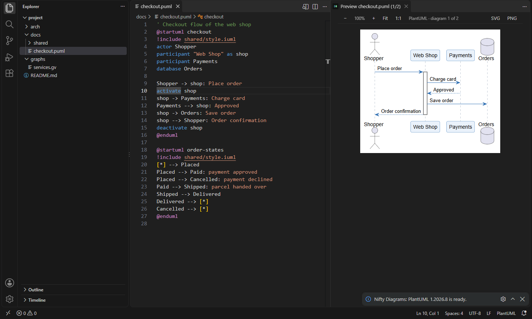This screenshot has width=532, height=319.
Task: Collapse the notification with chevron
Action: click(513, 299)
